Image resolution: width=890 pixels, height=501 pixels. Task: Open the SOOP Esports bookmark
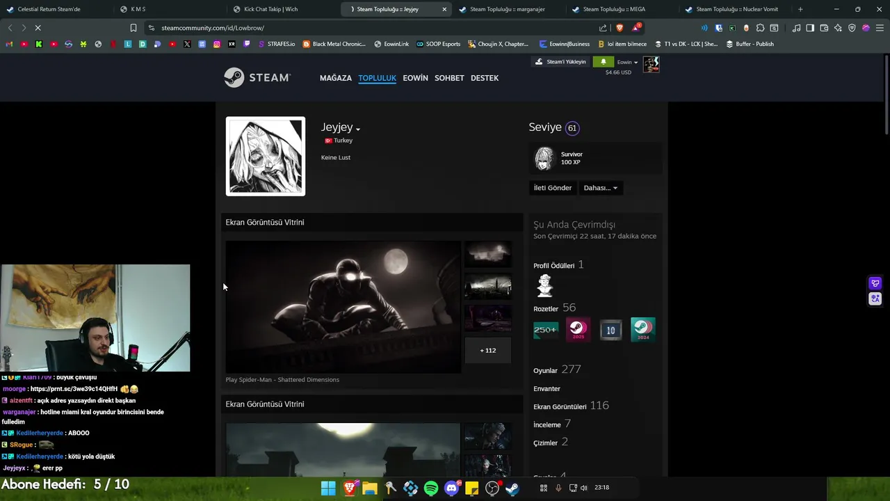[x=438, y=44]
